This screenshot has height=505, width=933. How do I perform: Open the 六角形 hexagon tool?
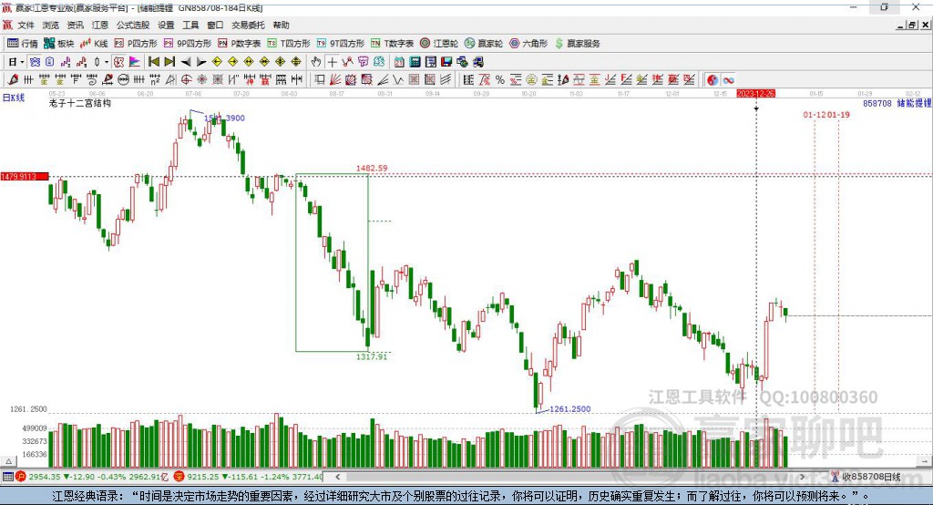(x=528, y=44)
